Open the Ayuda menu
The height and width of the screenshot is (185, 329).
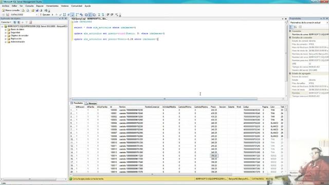click(87, 6)
